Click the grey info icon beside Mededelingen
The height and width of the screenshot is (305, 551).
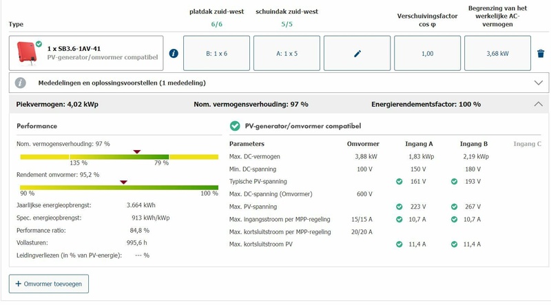[x=21, y=83]
